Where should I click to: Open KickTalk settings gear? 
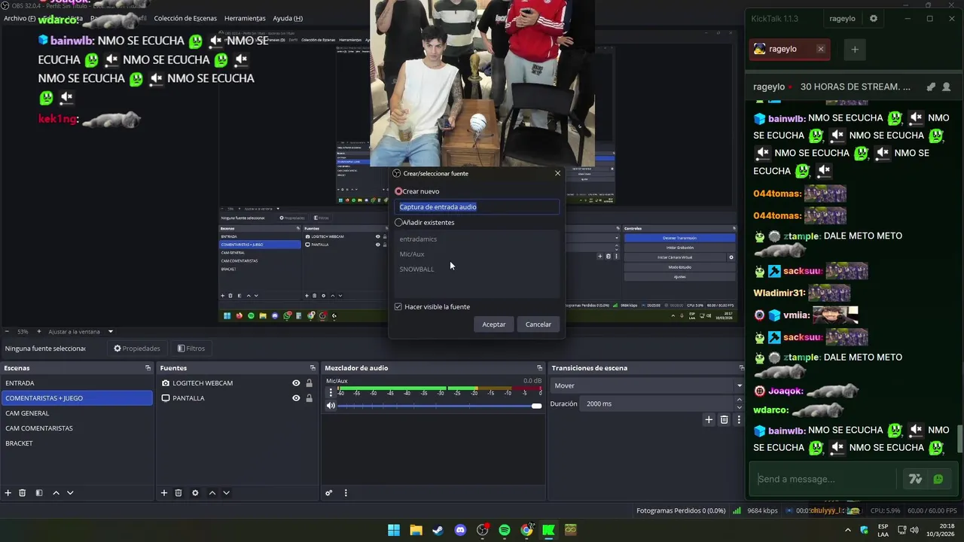point(874,19)
